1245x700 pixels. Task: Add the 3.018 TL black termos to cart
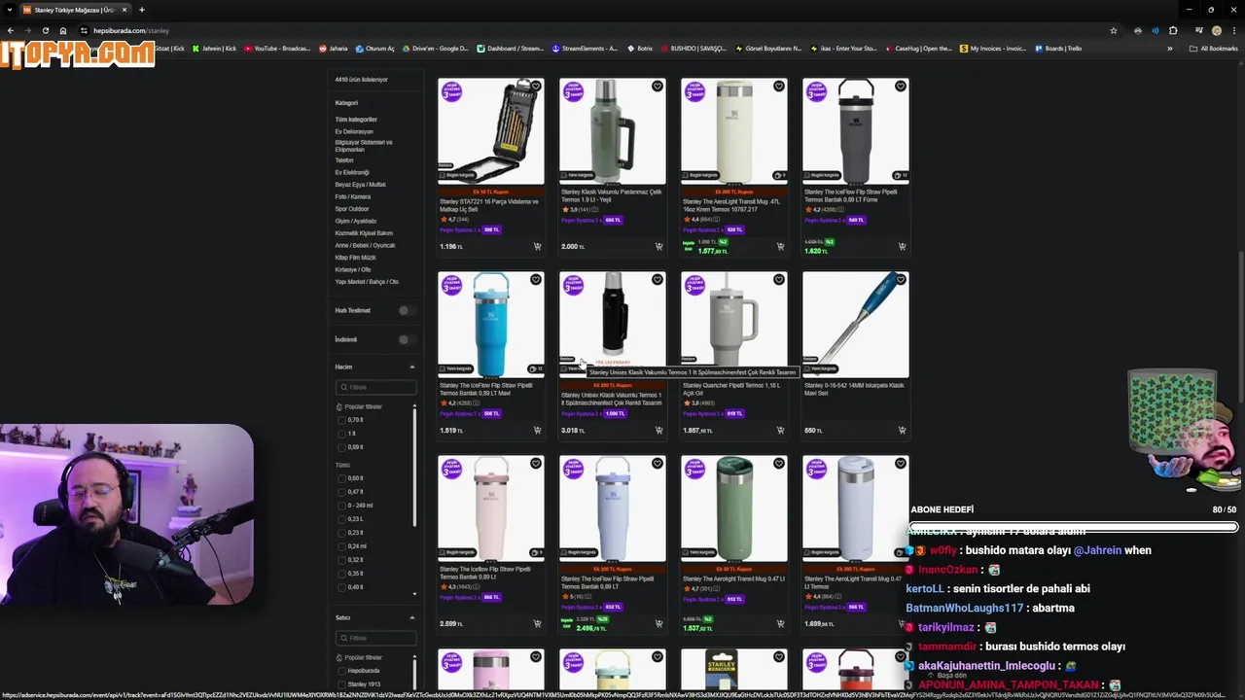(658, 431)
